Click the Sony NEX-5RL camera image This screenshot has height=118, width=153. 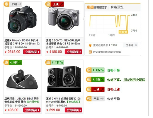64,18
